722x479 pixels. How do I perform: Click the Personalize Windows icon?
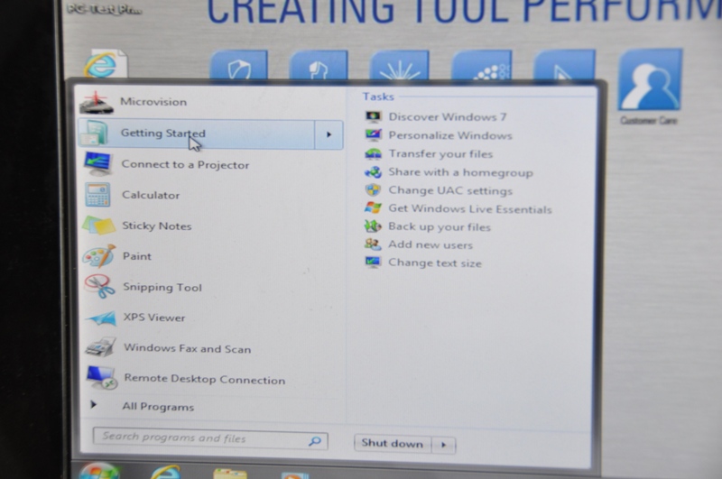tap(373, 135)
